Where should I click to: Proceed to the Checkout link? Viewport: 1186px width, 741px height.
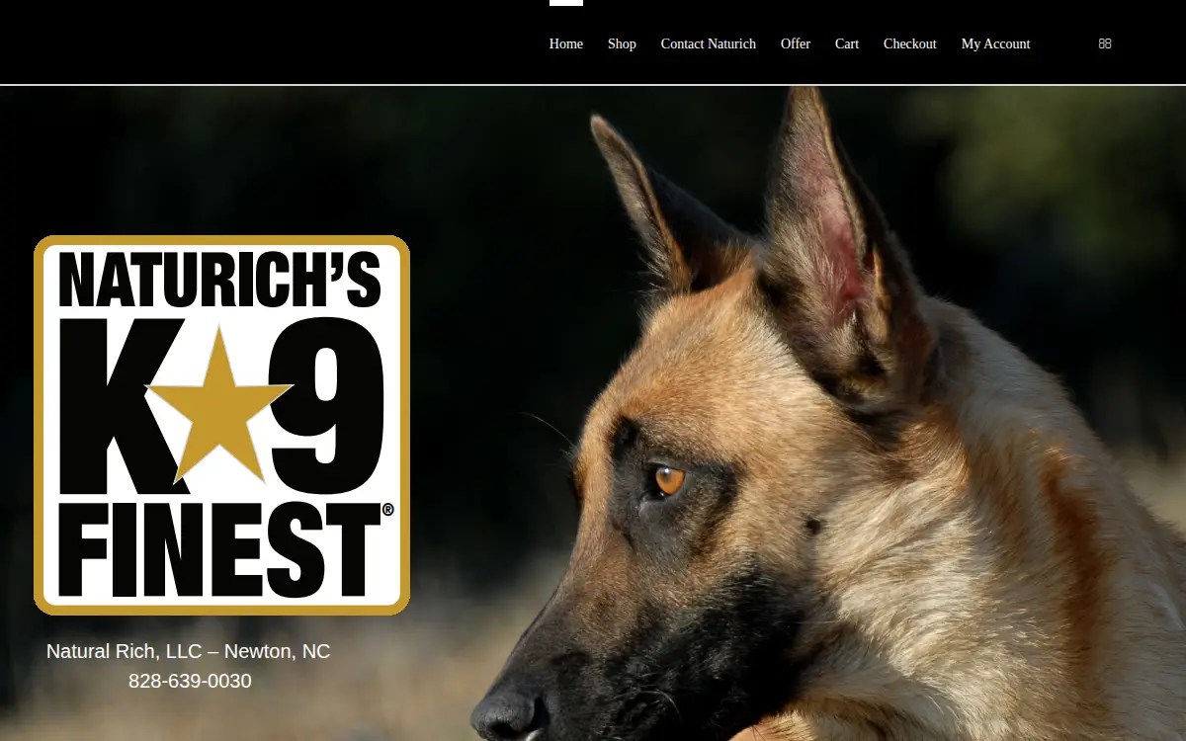point(910,43)
